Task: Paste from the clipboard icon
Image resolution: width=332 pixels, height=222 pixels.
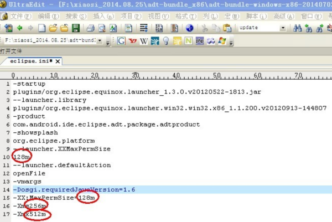Action: (227, 28)
